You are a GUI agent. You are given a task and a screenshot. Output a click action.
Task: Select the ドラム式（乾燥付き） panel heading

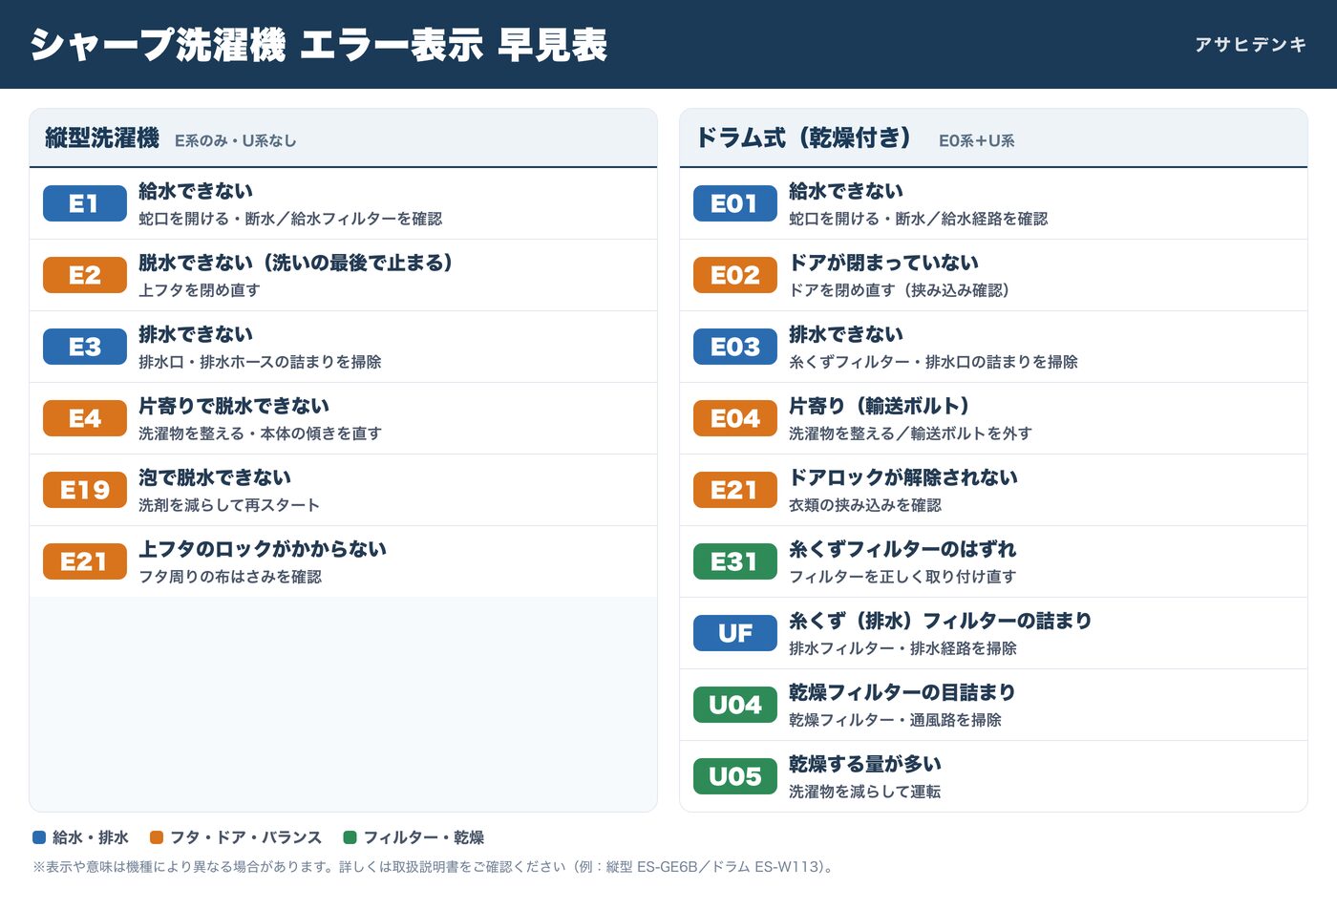click(804, 138)
